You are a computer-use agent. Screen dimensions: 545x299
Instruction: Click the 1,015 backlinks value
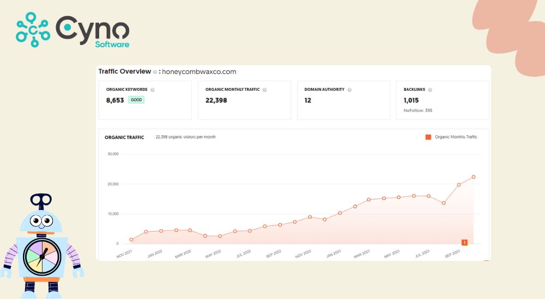click(411, 101)
